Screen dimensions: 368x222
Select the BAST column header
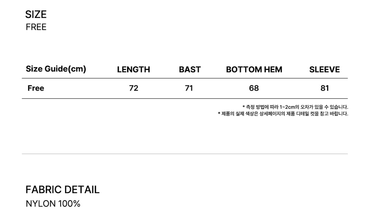190,70
